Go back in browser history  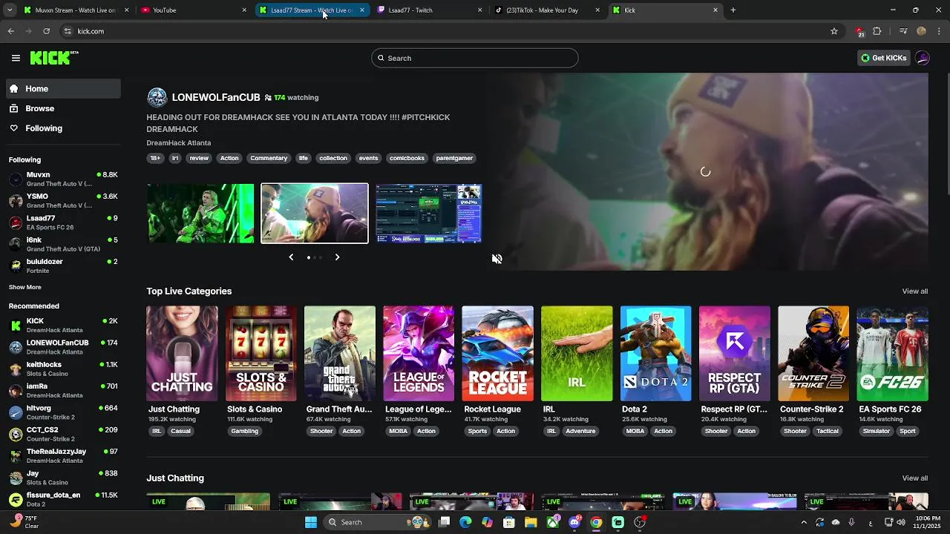[11, 31]
